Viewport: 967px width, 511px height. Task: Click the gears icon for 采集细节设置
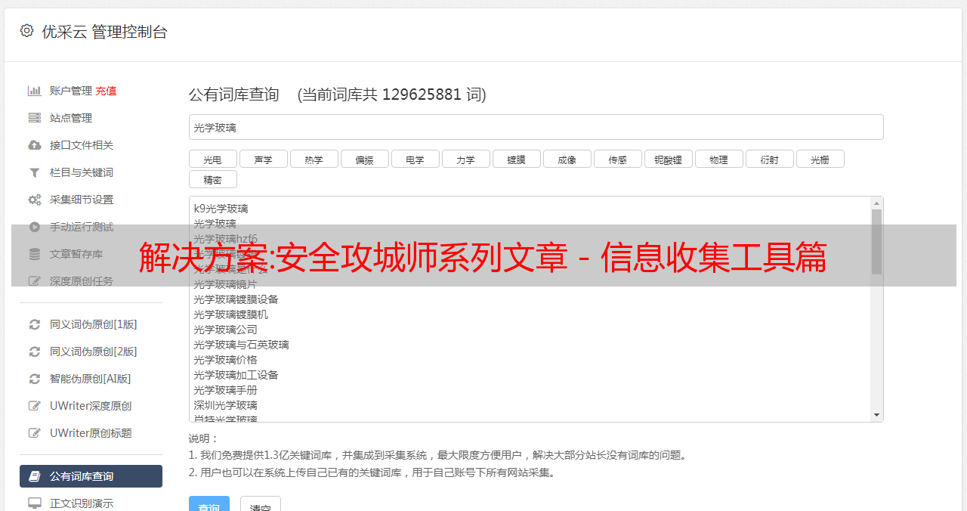click(x=35, y=200)
